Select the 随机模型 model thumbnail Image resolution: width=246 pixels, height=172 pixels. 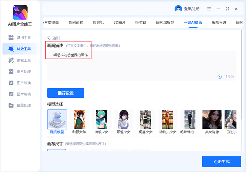[x=57, y=119]
